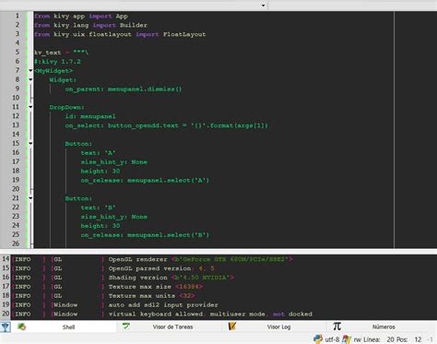Collapse the Button fold at line 15
This screenshot has width=437, height=344.
30,144
